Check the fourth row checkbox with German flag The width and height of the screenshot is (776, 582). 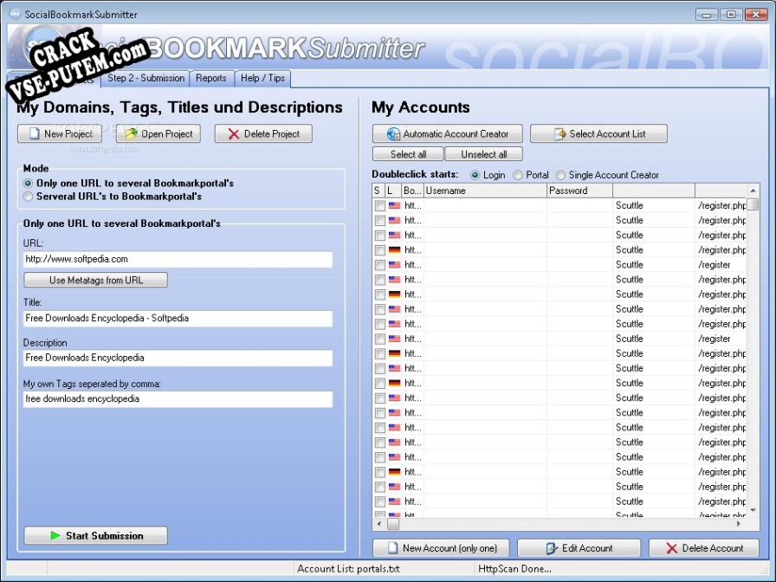[379, 250]
